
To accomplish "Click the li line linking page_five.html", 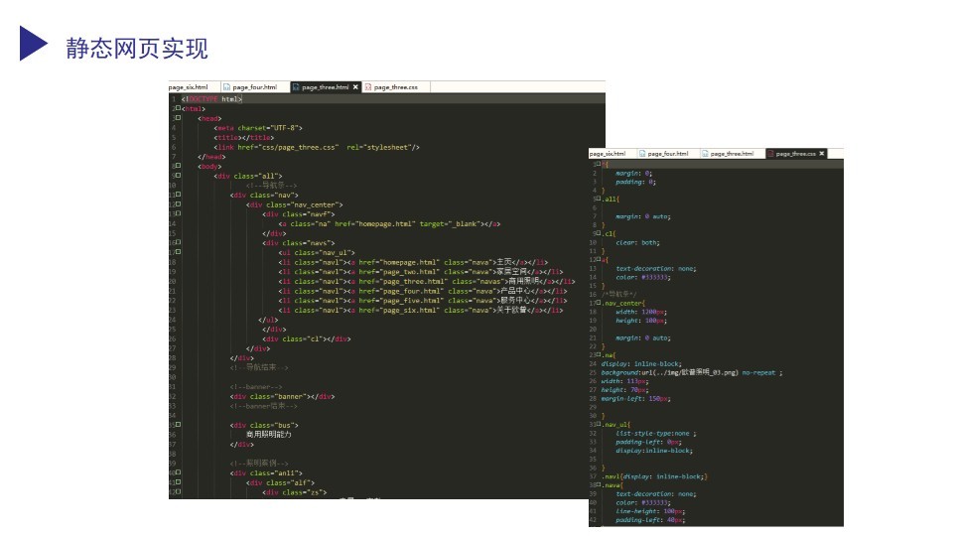I will coord(423,300).
